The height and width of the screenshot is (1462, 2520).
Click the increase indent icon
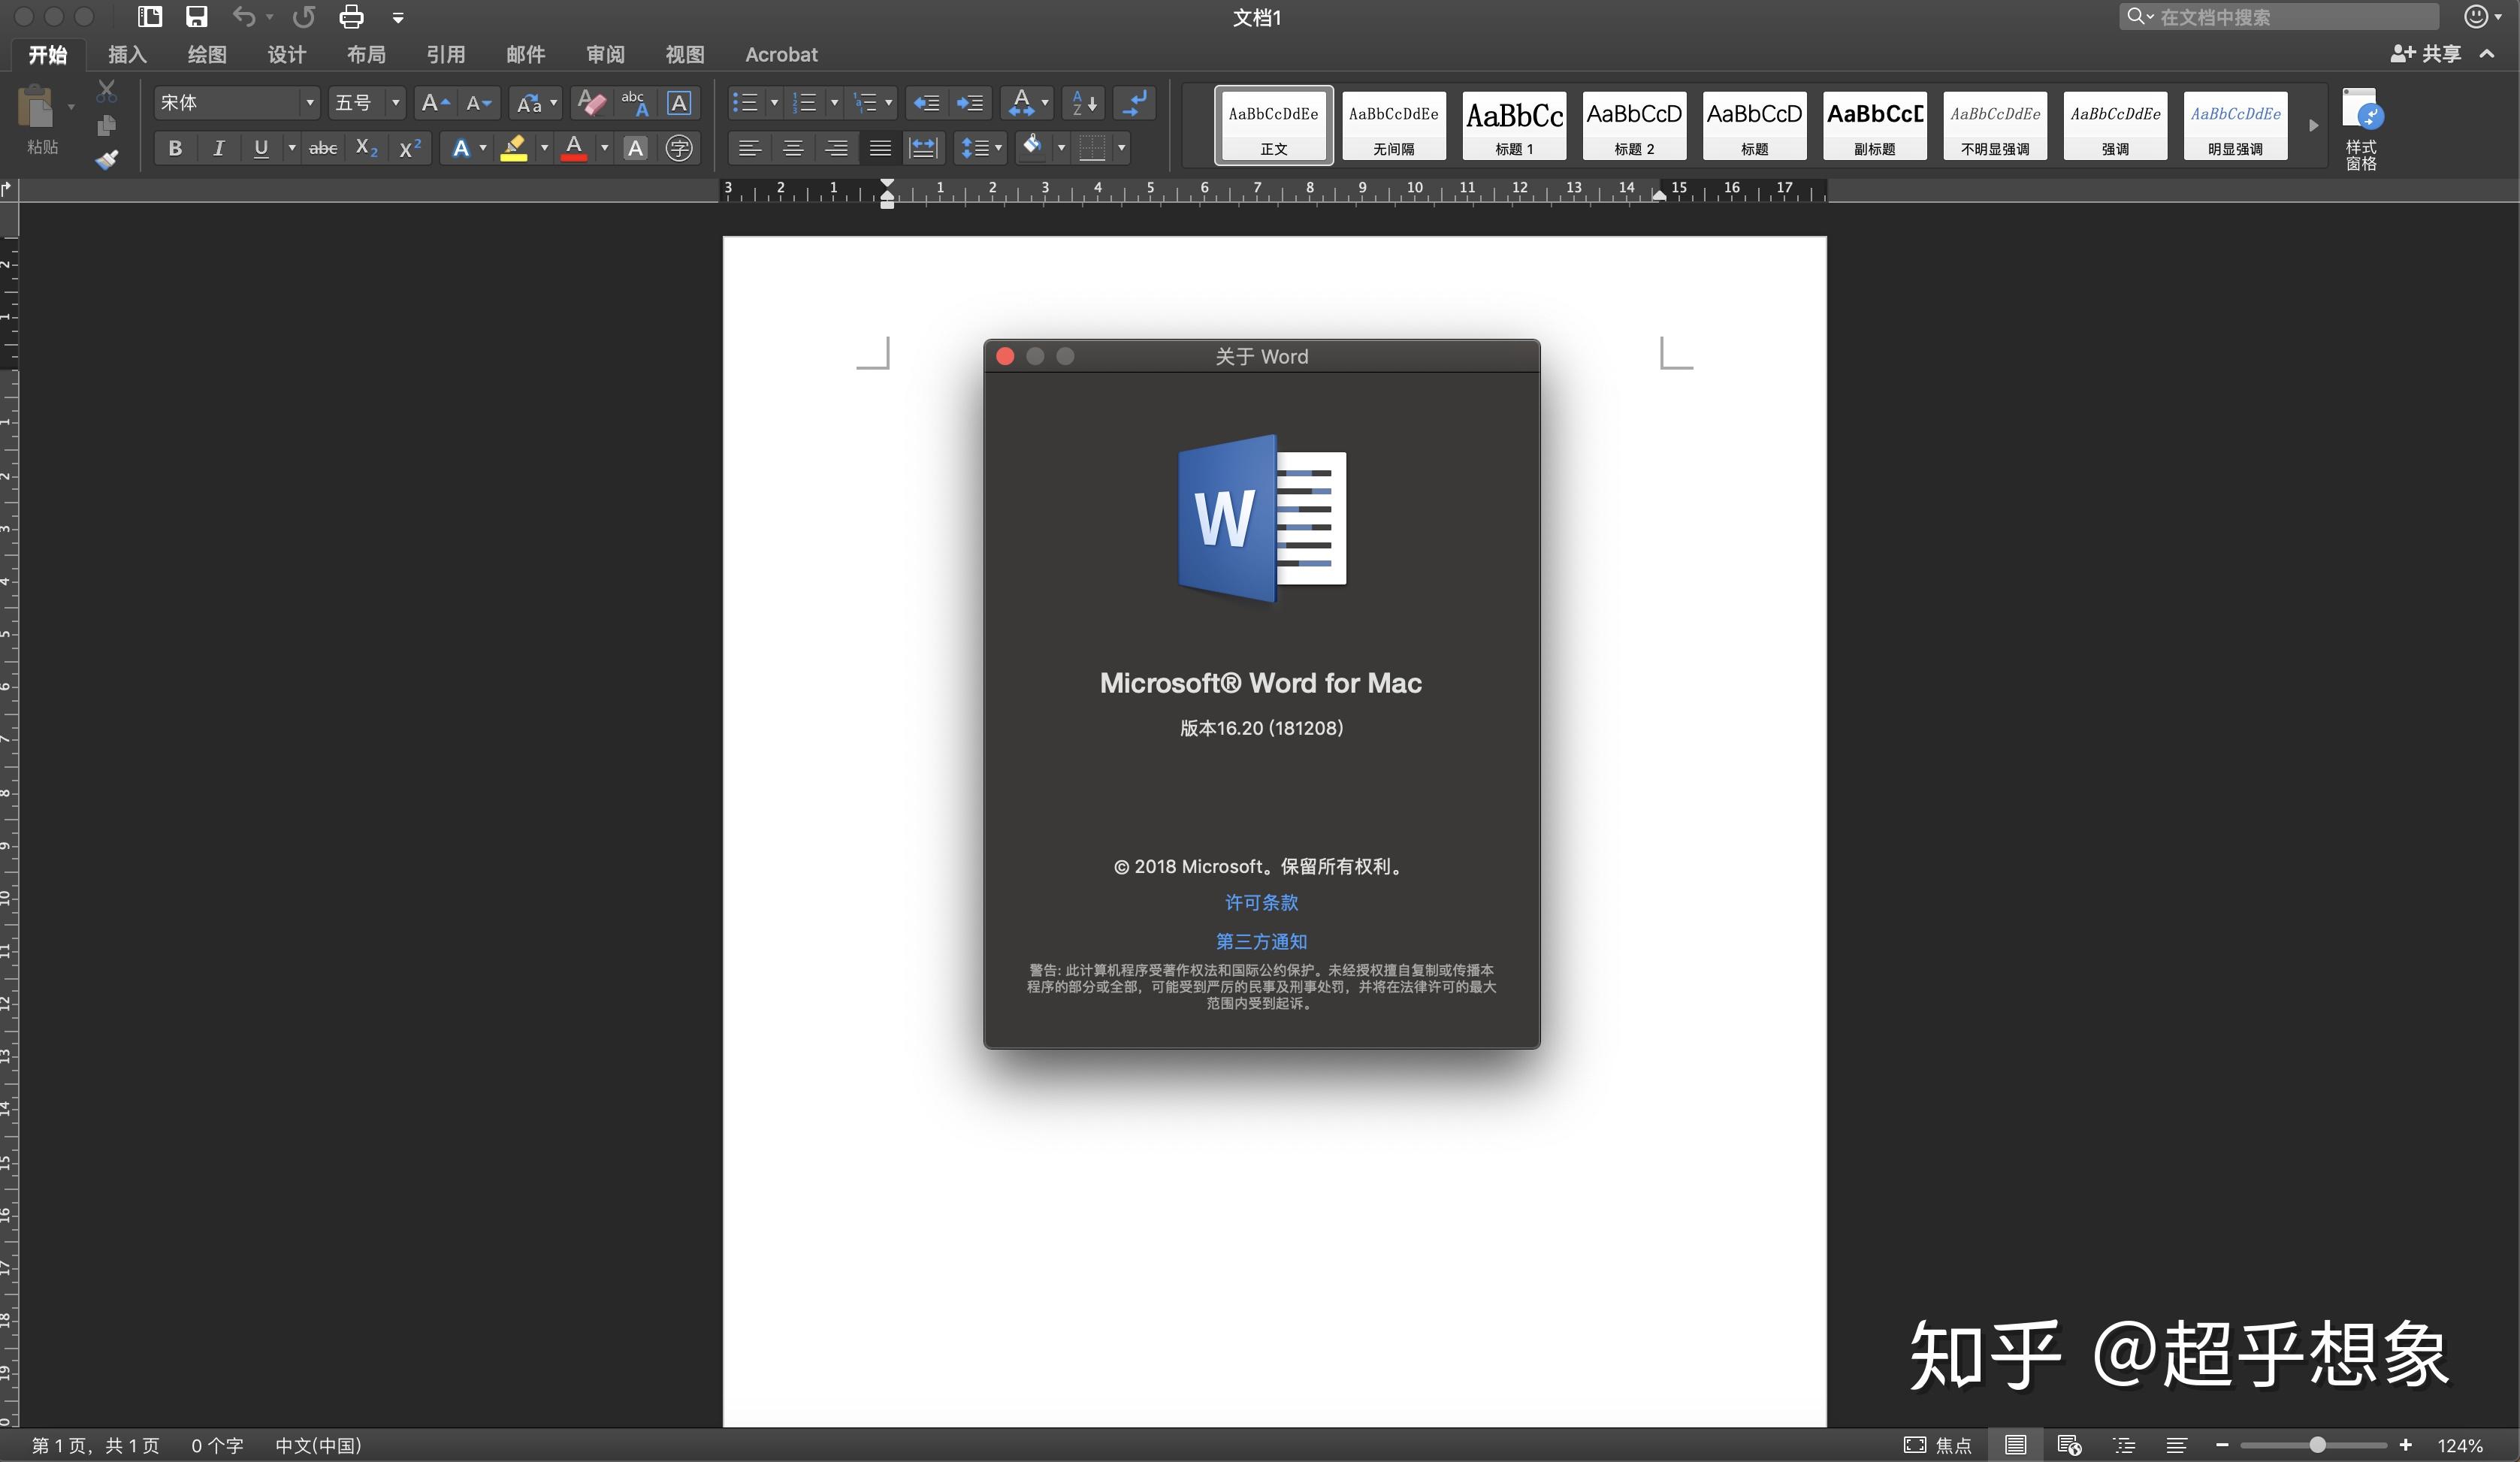(x=970, y=102)
